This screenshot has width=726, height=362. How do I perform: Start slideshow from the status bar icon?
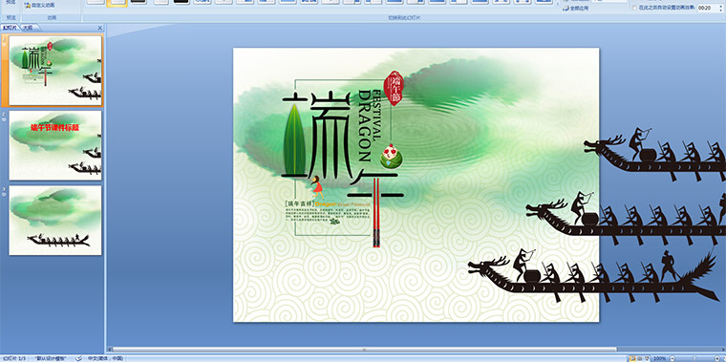[647, 358]
